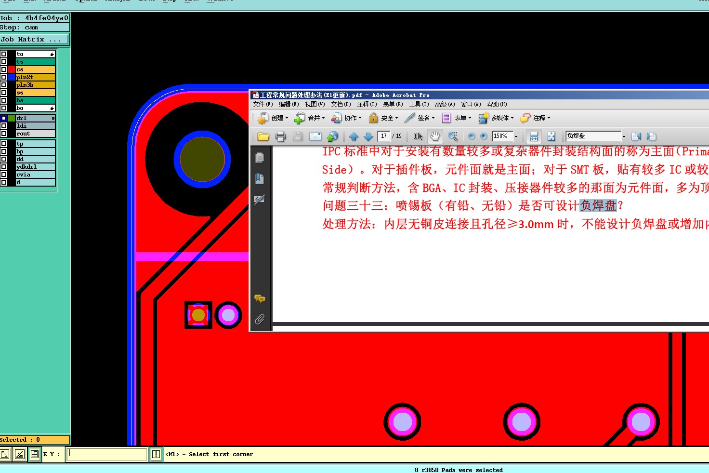
Task: Click the email envelope icon in Acrobat
Action: pos(315,136)
